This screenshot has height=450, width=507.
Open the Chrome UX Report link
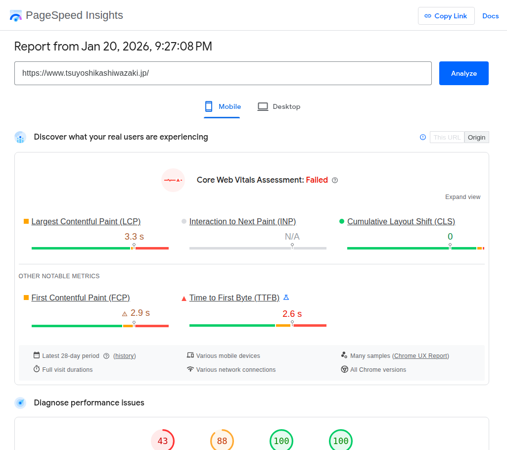[x=420, y=355]
